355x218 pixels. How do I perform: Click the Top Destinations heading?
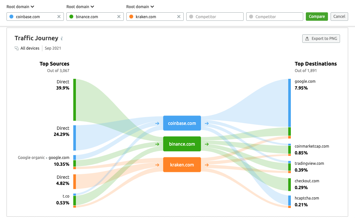(x=316, y=64)
